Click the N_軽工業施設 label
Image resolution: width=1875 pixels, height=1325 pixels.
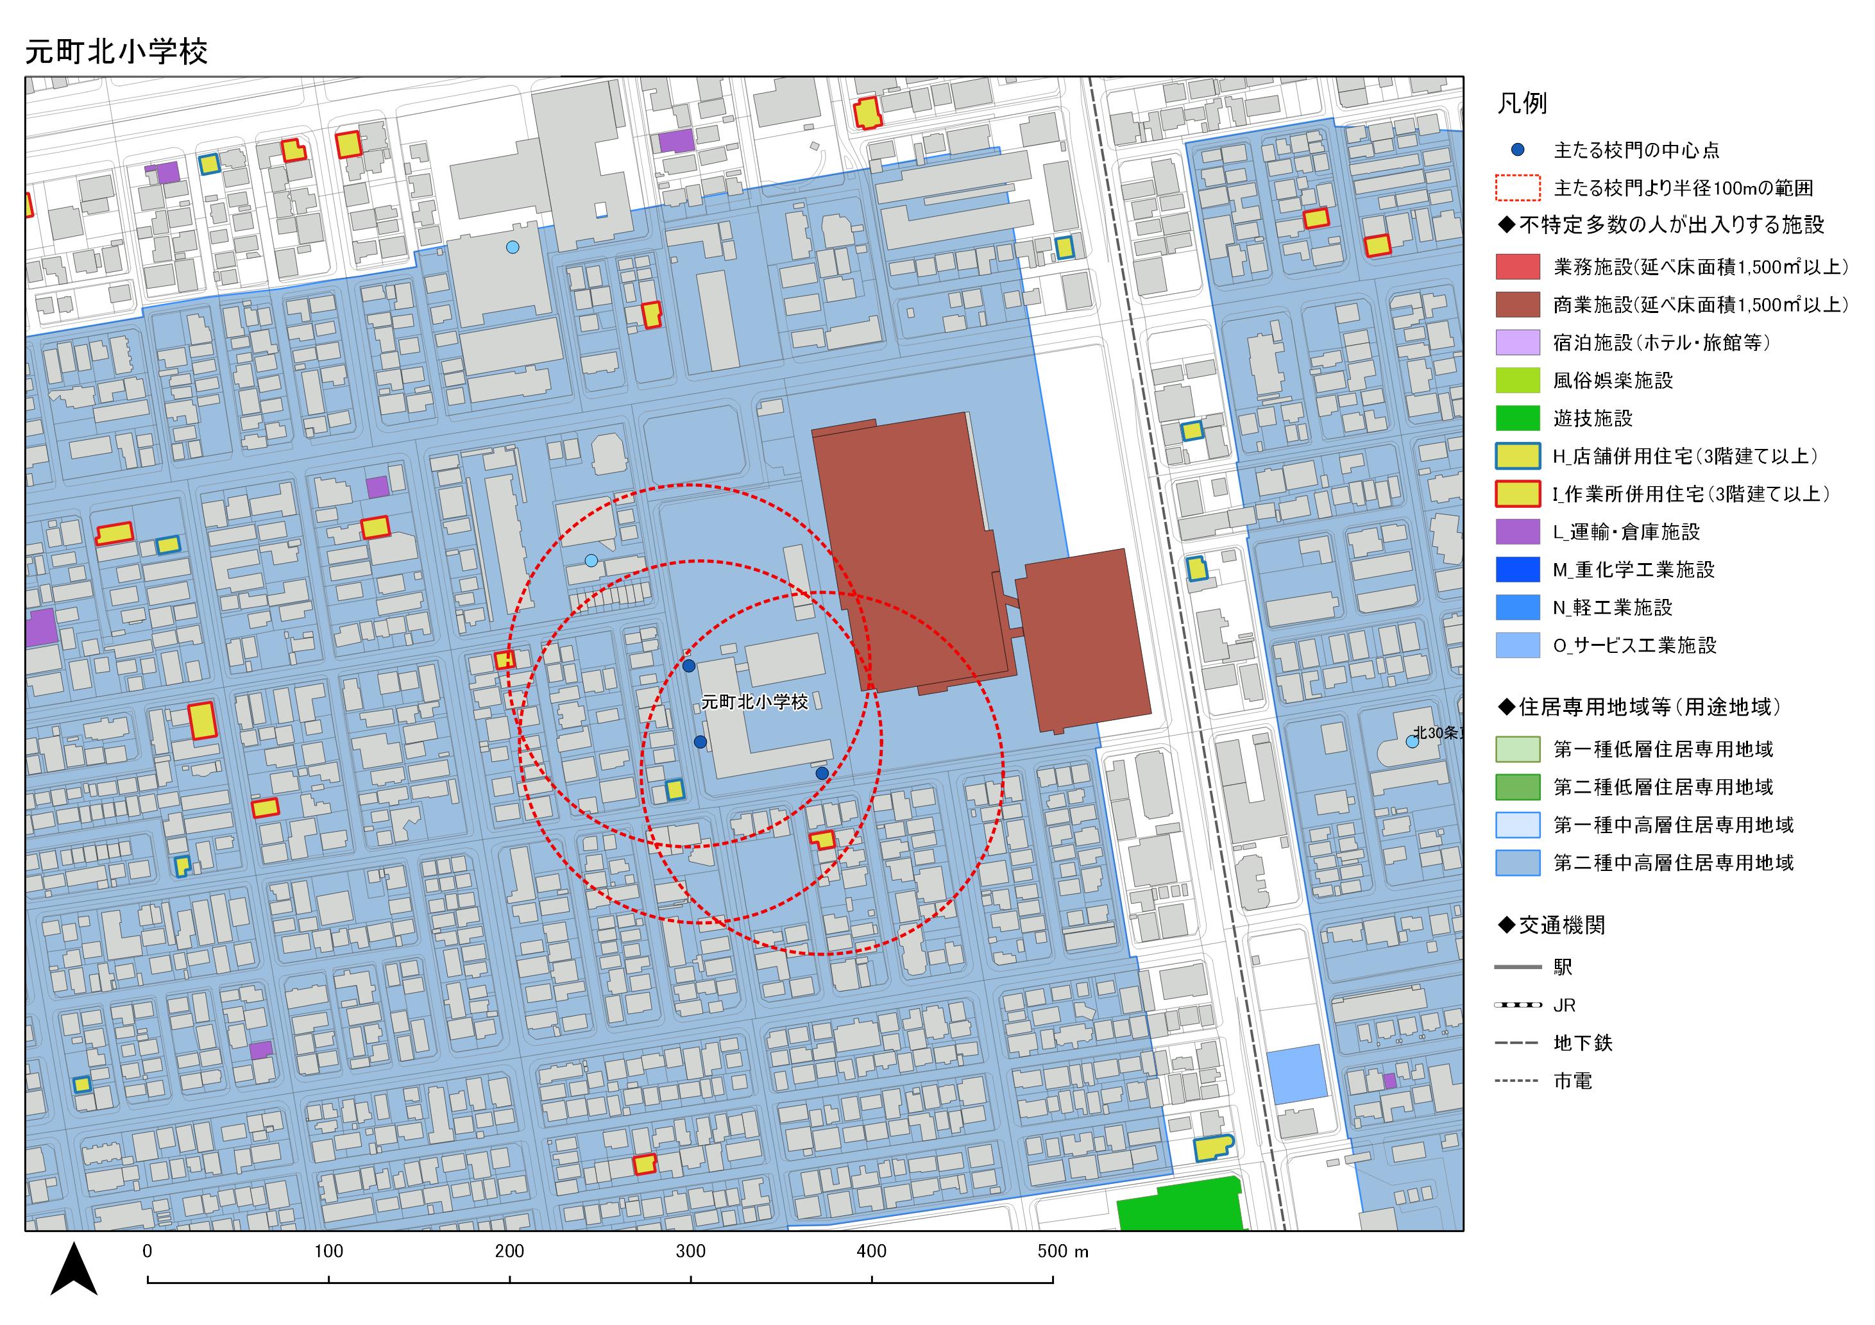point(1613,607)
